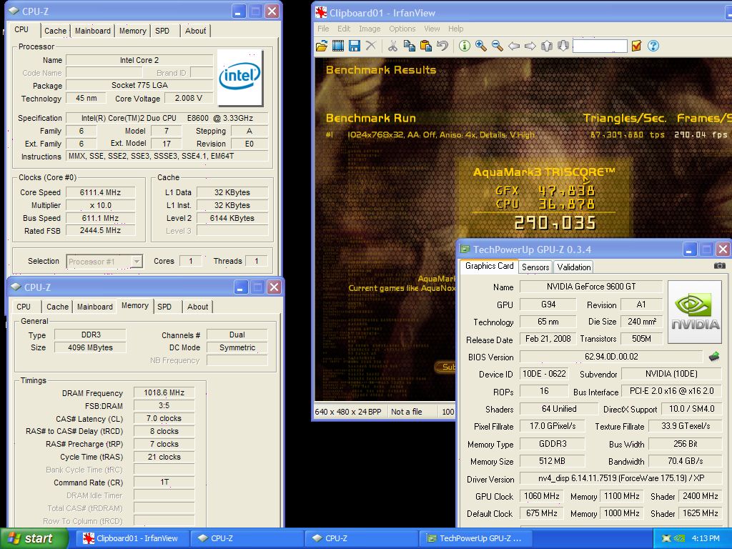Click the IrfanView title bar icon
The width and height of the screenshot is (732, 549).
coord(321,13)
